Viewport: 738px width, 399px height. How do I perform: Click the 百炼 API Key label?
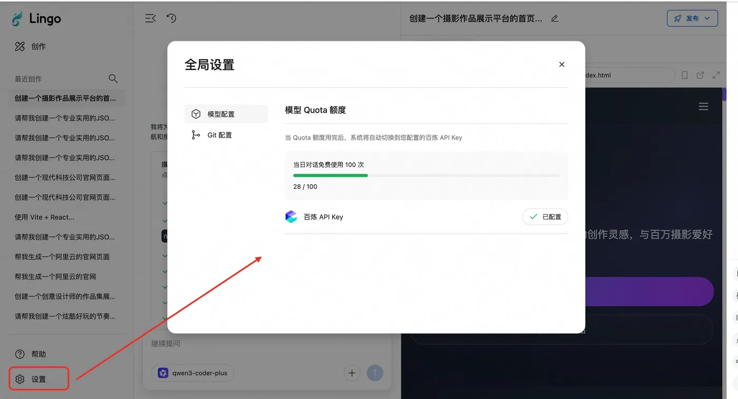tap(323, 217)
